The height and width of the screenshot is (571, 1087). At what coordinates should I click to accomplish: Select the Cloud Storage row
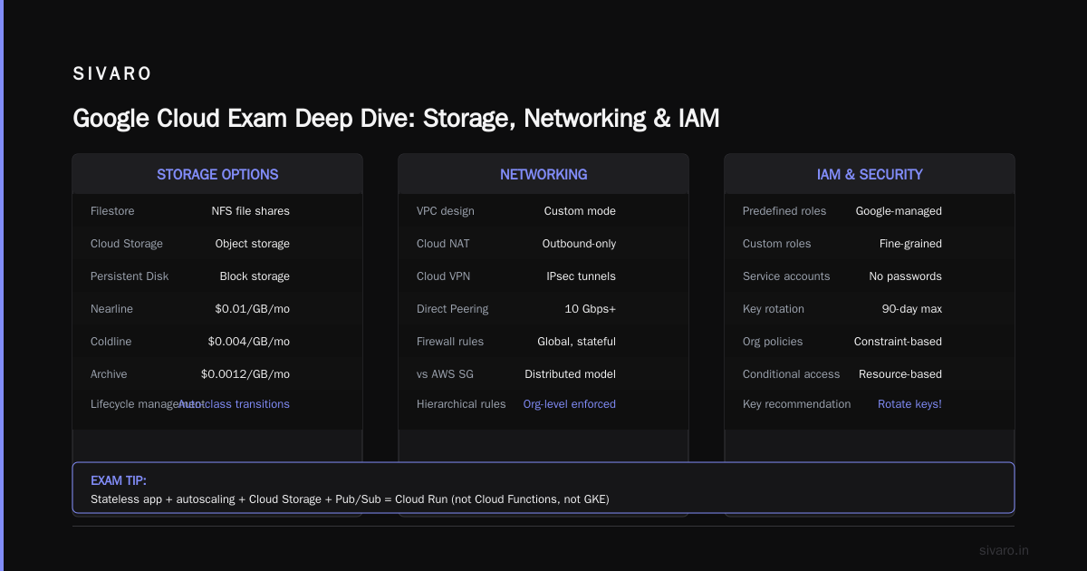point(217,244)
